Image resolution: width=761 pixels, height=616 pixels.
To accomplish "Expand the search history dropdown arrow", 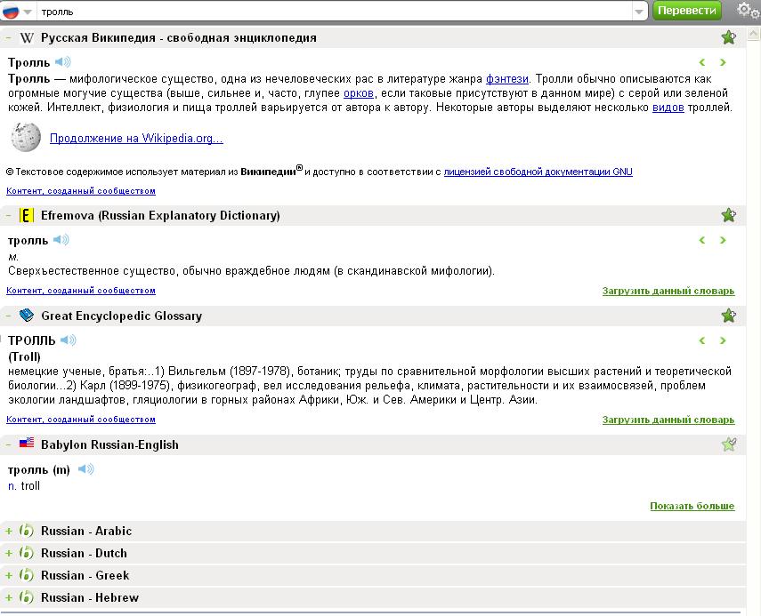I will pyautogui.click(x=639, y=12).
